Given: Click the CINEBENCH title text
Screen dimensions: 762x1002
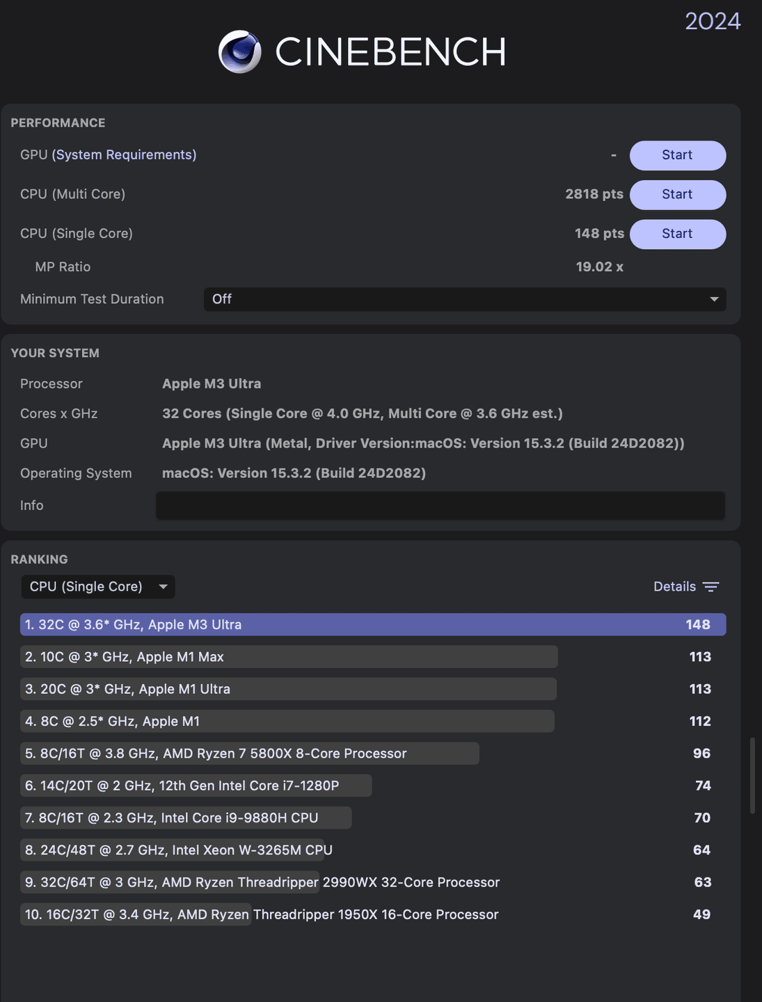Looking at the screenshot, I should [390, 52].
